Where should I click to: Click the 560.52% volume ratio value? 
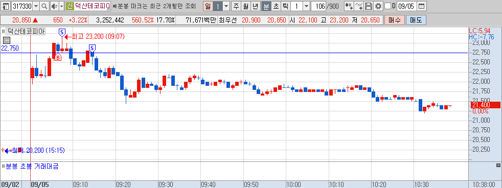tap(143, 20)
